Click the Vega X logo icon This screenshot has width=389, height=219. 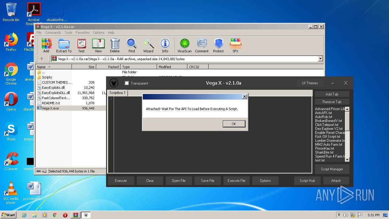coord(114,83)
